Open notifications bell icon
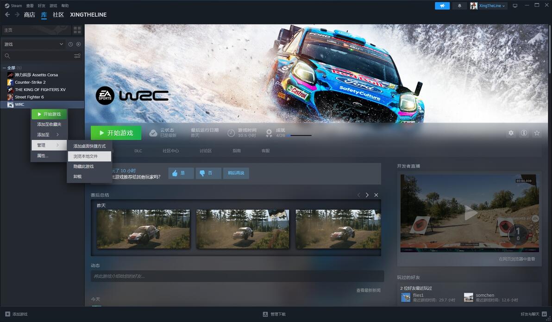This screenshot has height=322, width=552. coord(459,6)
